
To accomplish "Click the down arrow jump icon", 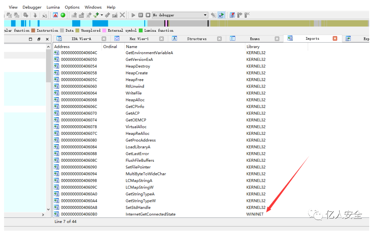I will [x=35, y=15].
